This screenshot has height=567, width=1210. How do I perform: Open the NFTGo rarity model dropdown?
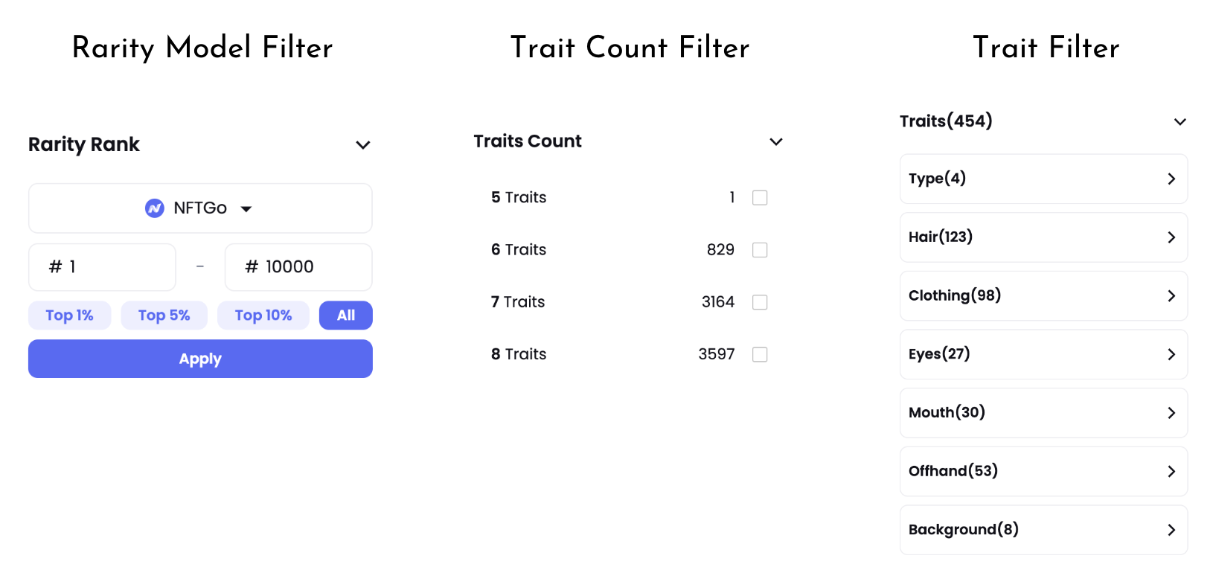tap(200, 208)
